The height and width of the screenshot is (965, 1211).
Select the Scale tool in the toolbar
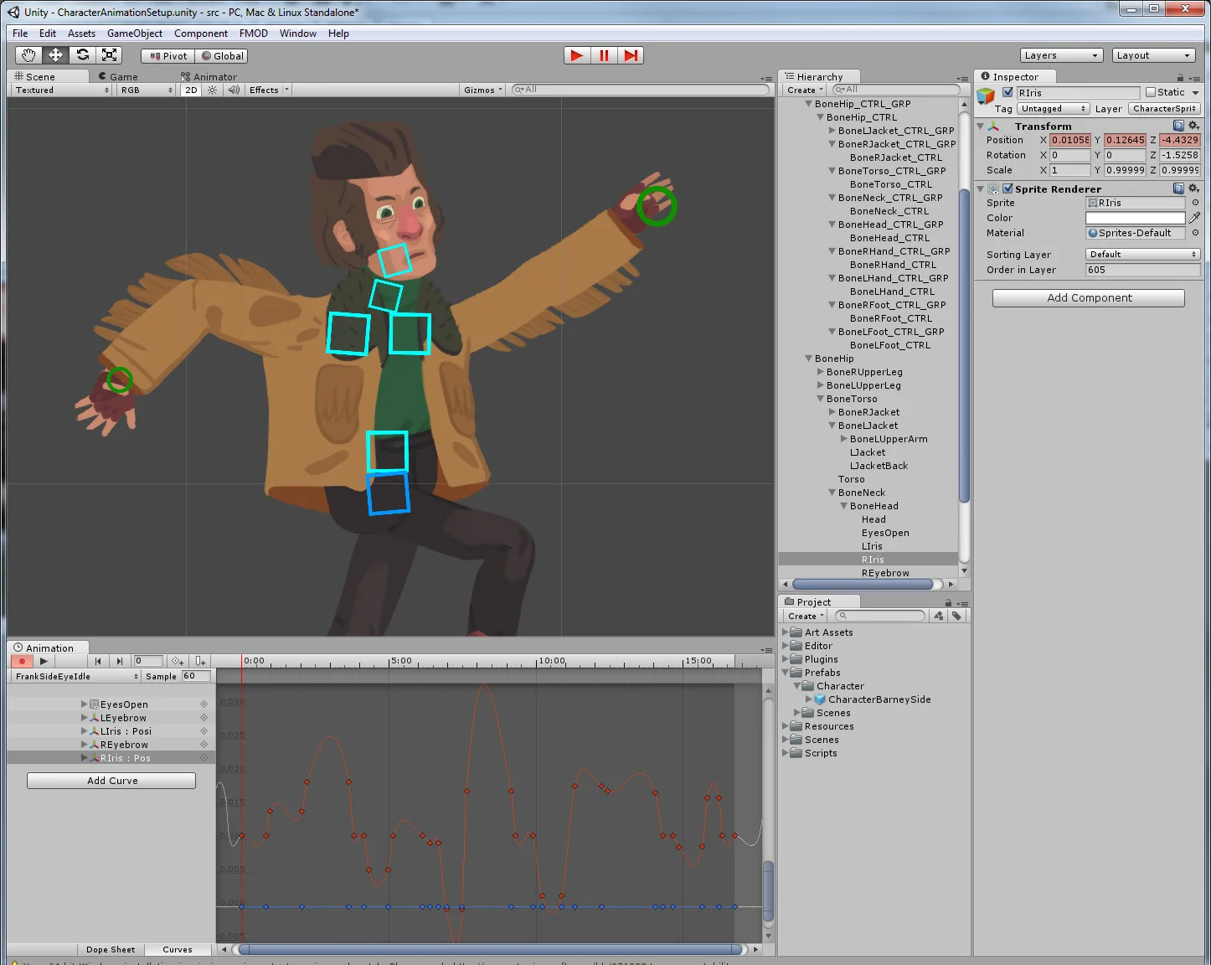click(x=109, y=55)
